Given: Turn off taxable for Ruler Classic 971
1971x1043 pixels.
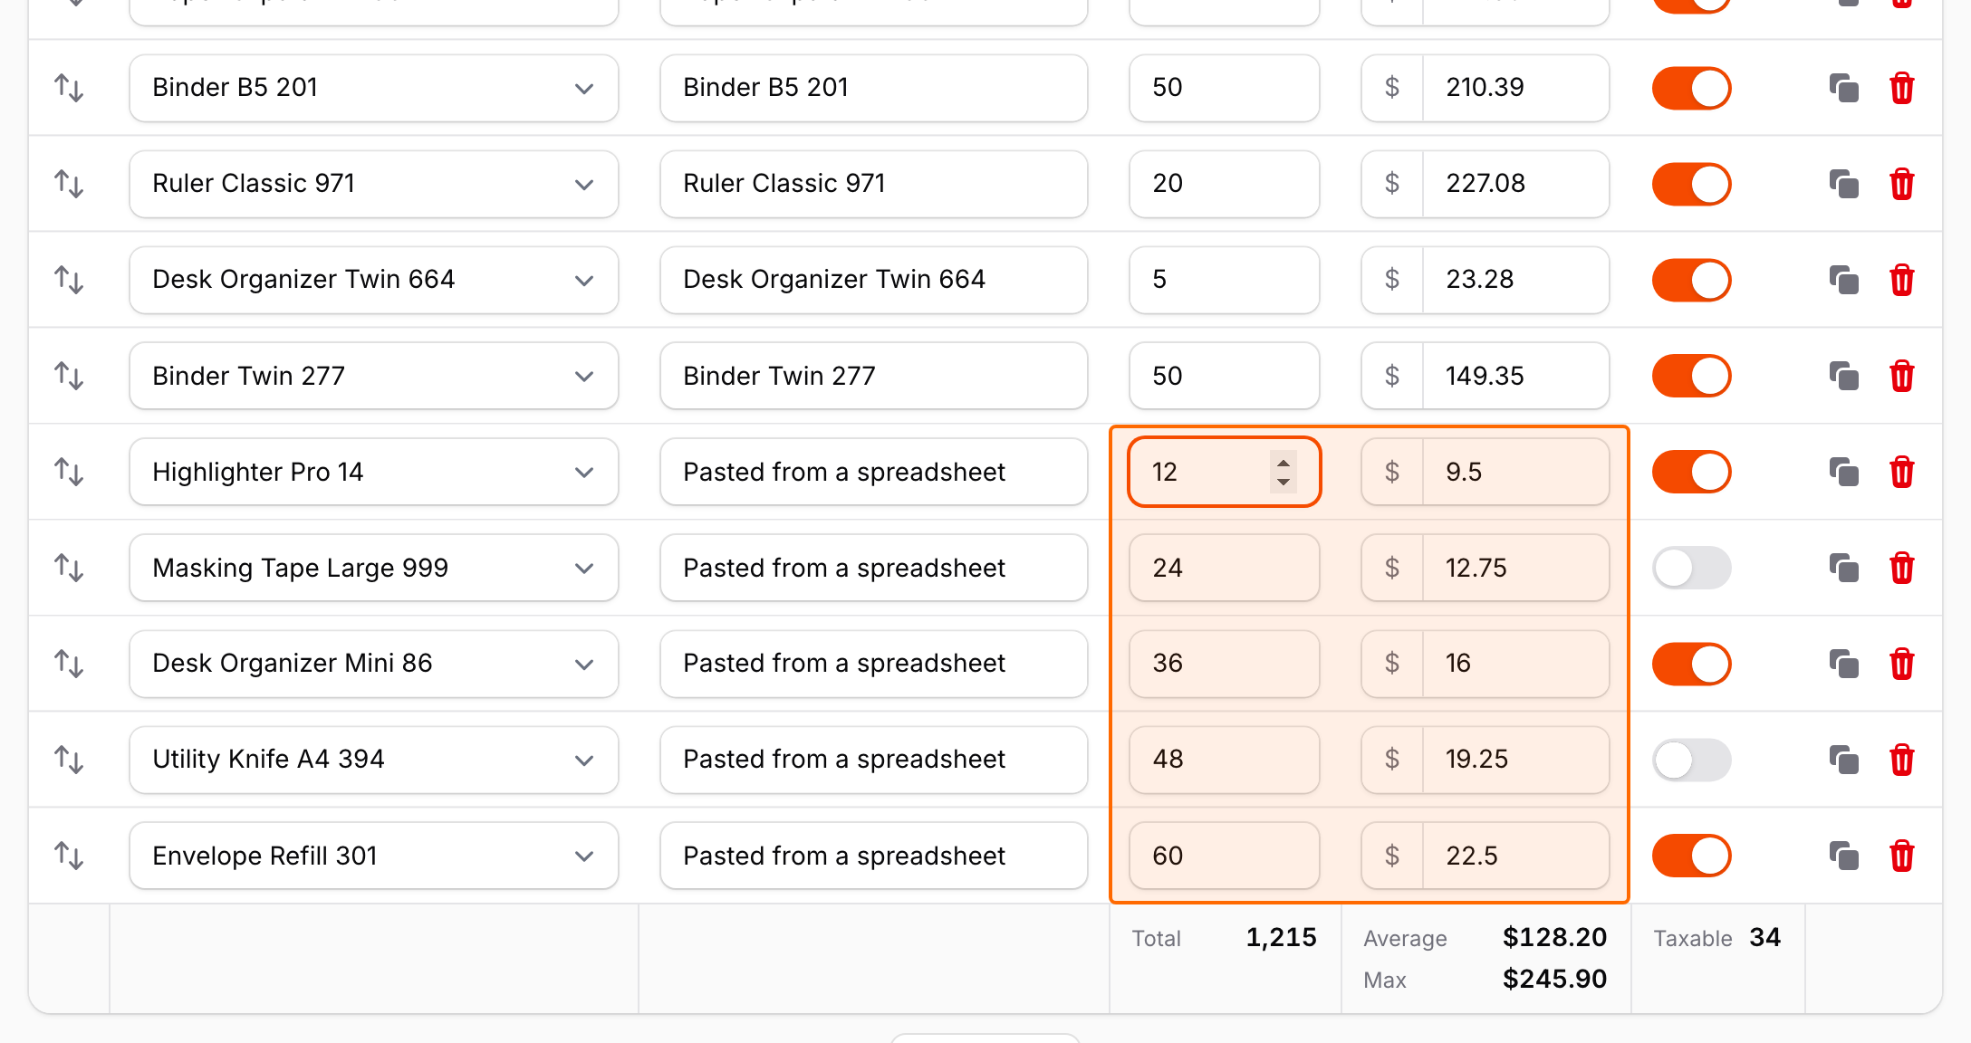Looking at the screenshot, I should (1691, 185).
